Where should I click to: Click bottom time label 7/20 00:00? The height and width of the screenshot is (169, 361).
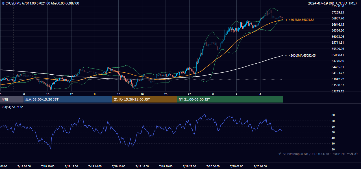[x=213, y=166]
